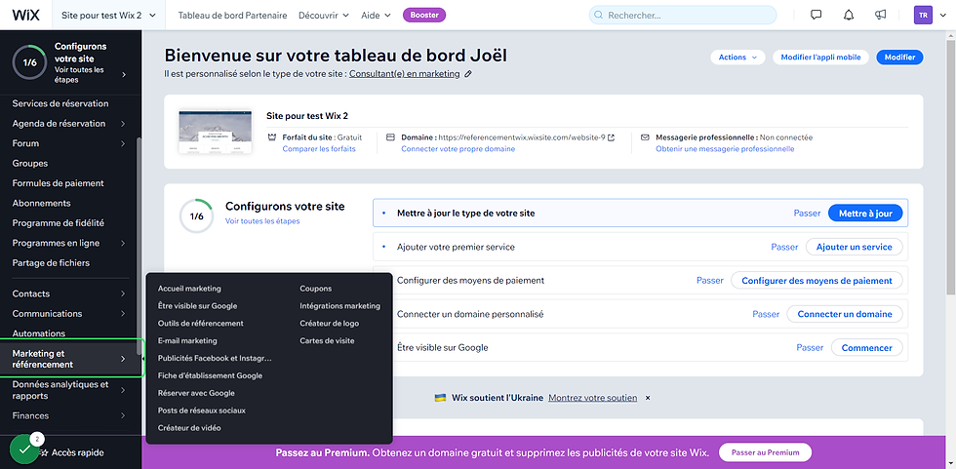Click Voir toutes les étapes under Configurons votre site card
Viewport: 956px width, 469px height.
tap(262, 221)
